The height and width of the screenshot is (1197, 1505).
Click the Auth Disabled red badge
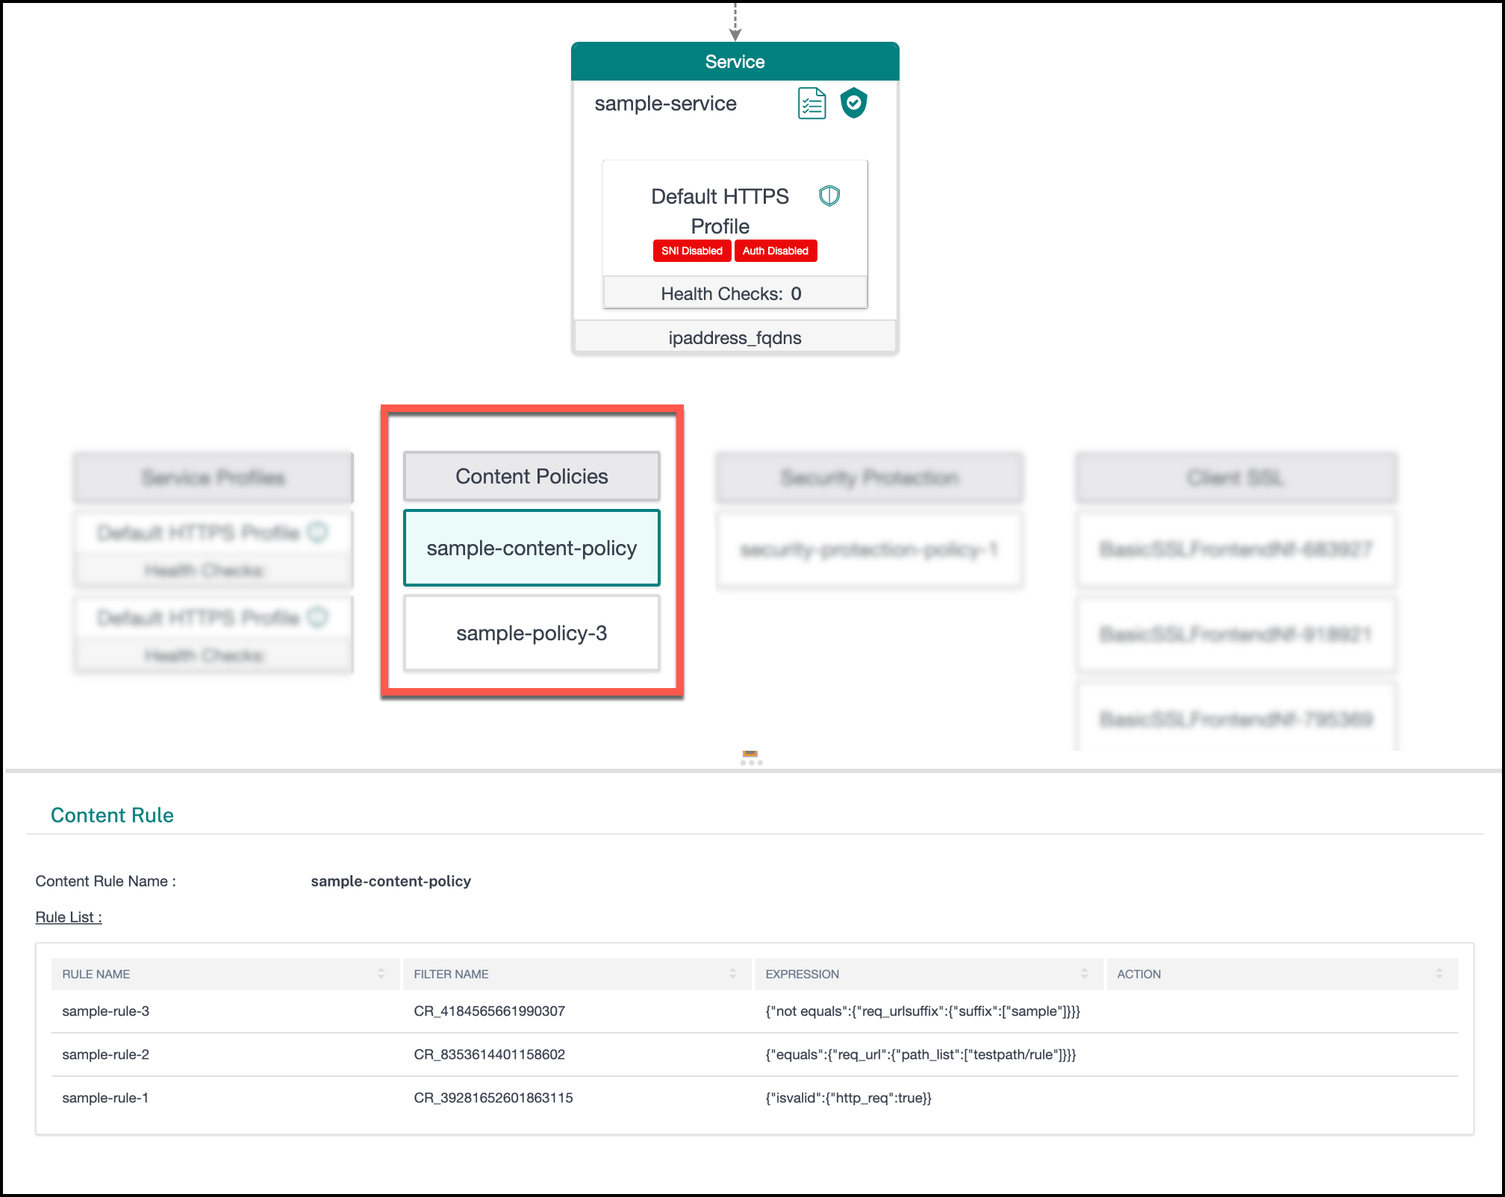(776, 251)
